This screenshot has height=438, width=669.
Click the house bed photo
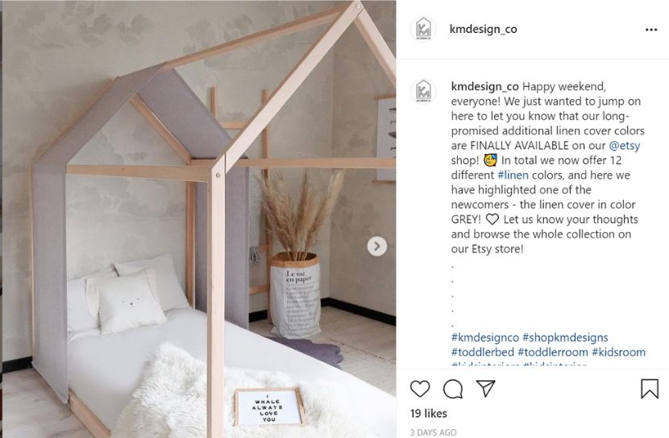click(199, 219)
